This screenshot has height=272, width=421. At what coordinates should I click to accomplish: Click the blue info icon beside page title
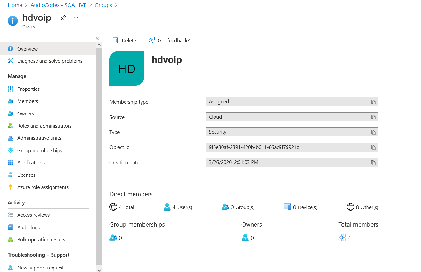point(13,21)
